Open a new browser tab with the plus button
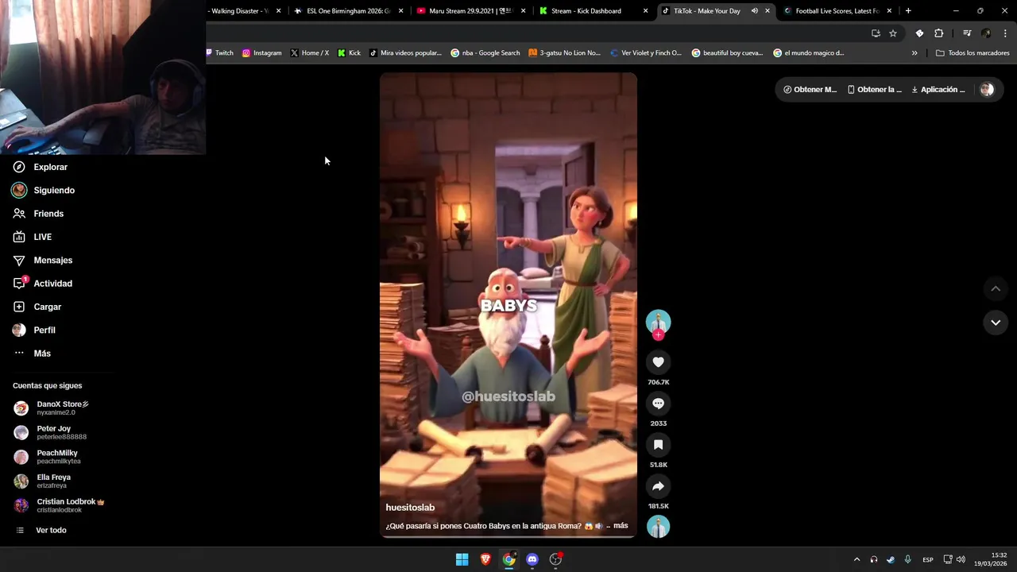This screenshot has height=572, width=1017. pyautogui.click(x=908, y=11)
